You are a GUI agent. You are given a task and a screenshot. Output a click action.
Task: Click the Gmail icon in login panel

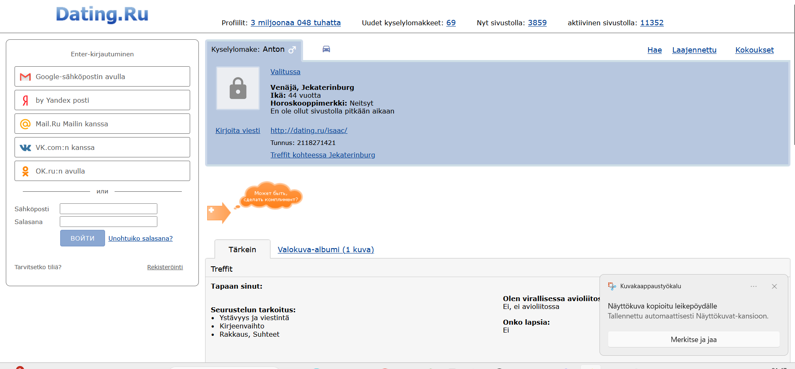(x=25, y=77)
